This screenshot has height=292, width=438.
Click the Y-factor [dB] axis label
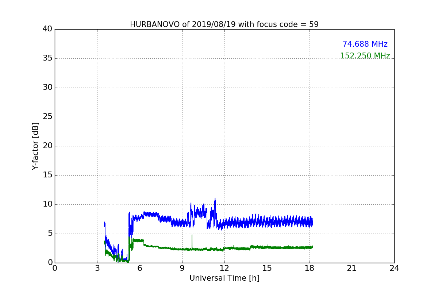click(x=35, y=146)
